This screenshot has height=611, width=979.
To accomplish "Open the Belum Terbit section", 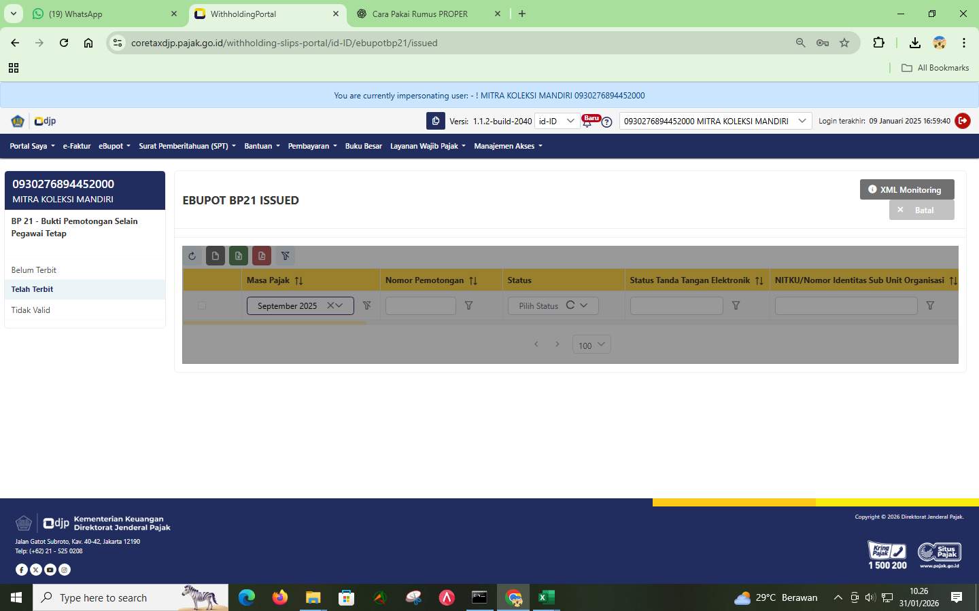I will [x=34, y=270].
